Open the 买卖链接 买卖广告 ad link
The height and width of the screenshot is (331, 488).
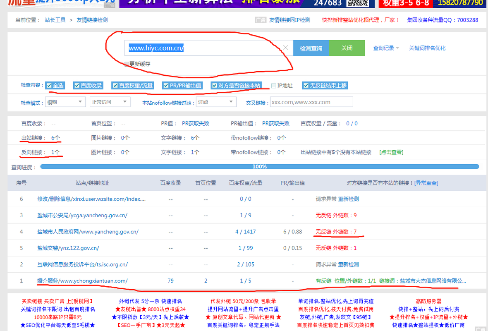coord(57,302)
